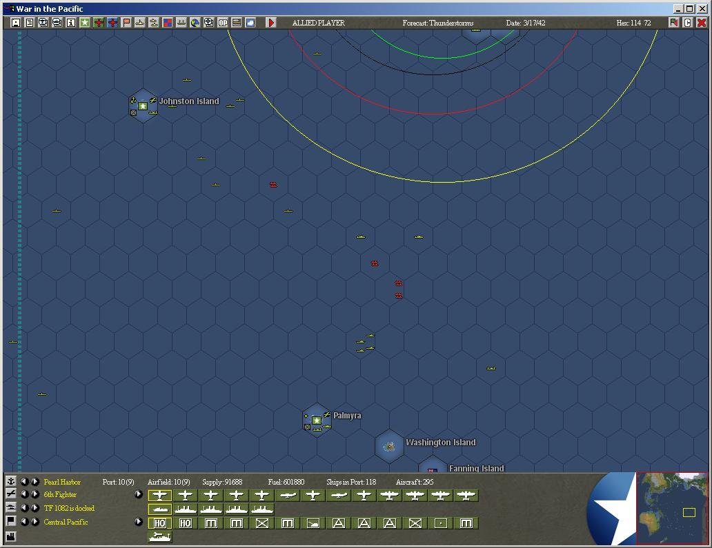Screen dimensions: 712x548
Task: Go to next base after Pearl Harbor
Action: [x=35, y=481]
